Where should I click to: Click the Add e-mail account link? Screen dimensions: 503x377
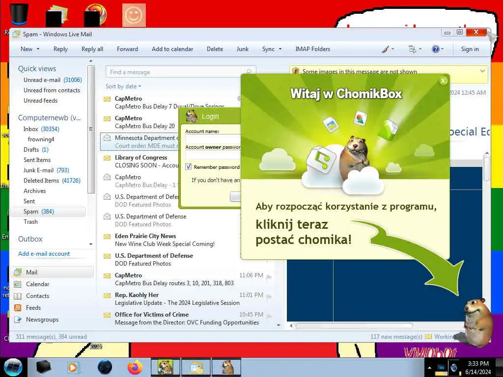click(x=44, y=254)
